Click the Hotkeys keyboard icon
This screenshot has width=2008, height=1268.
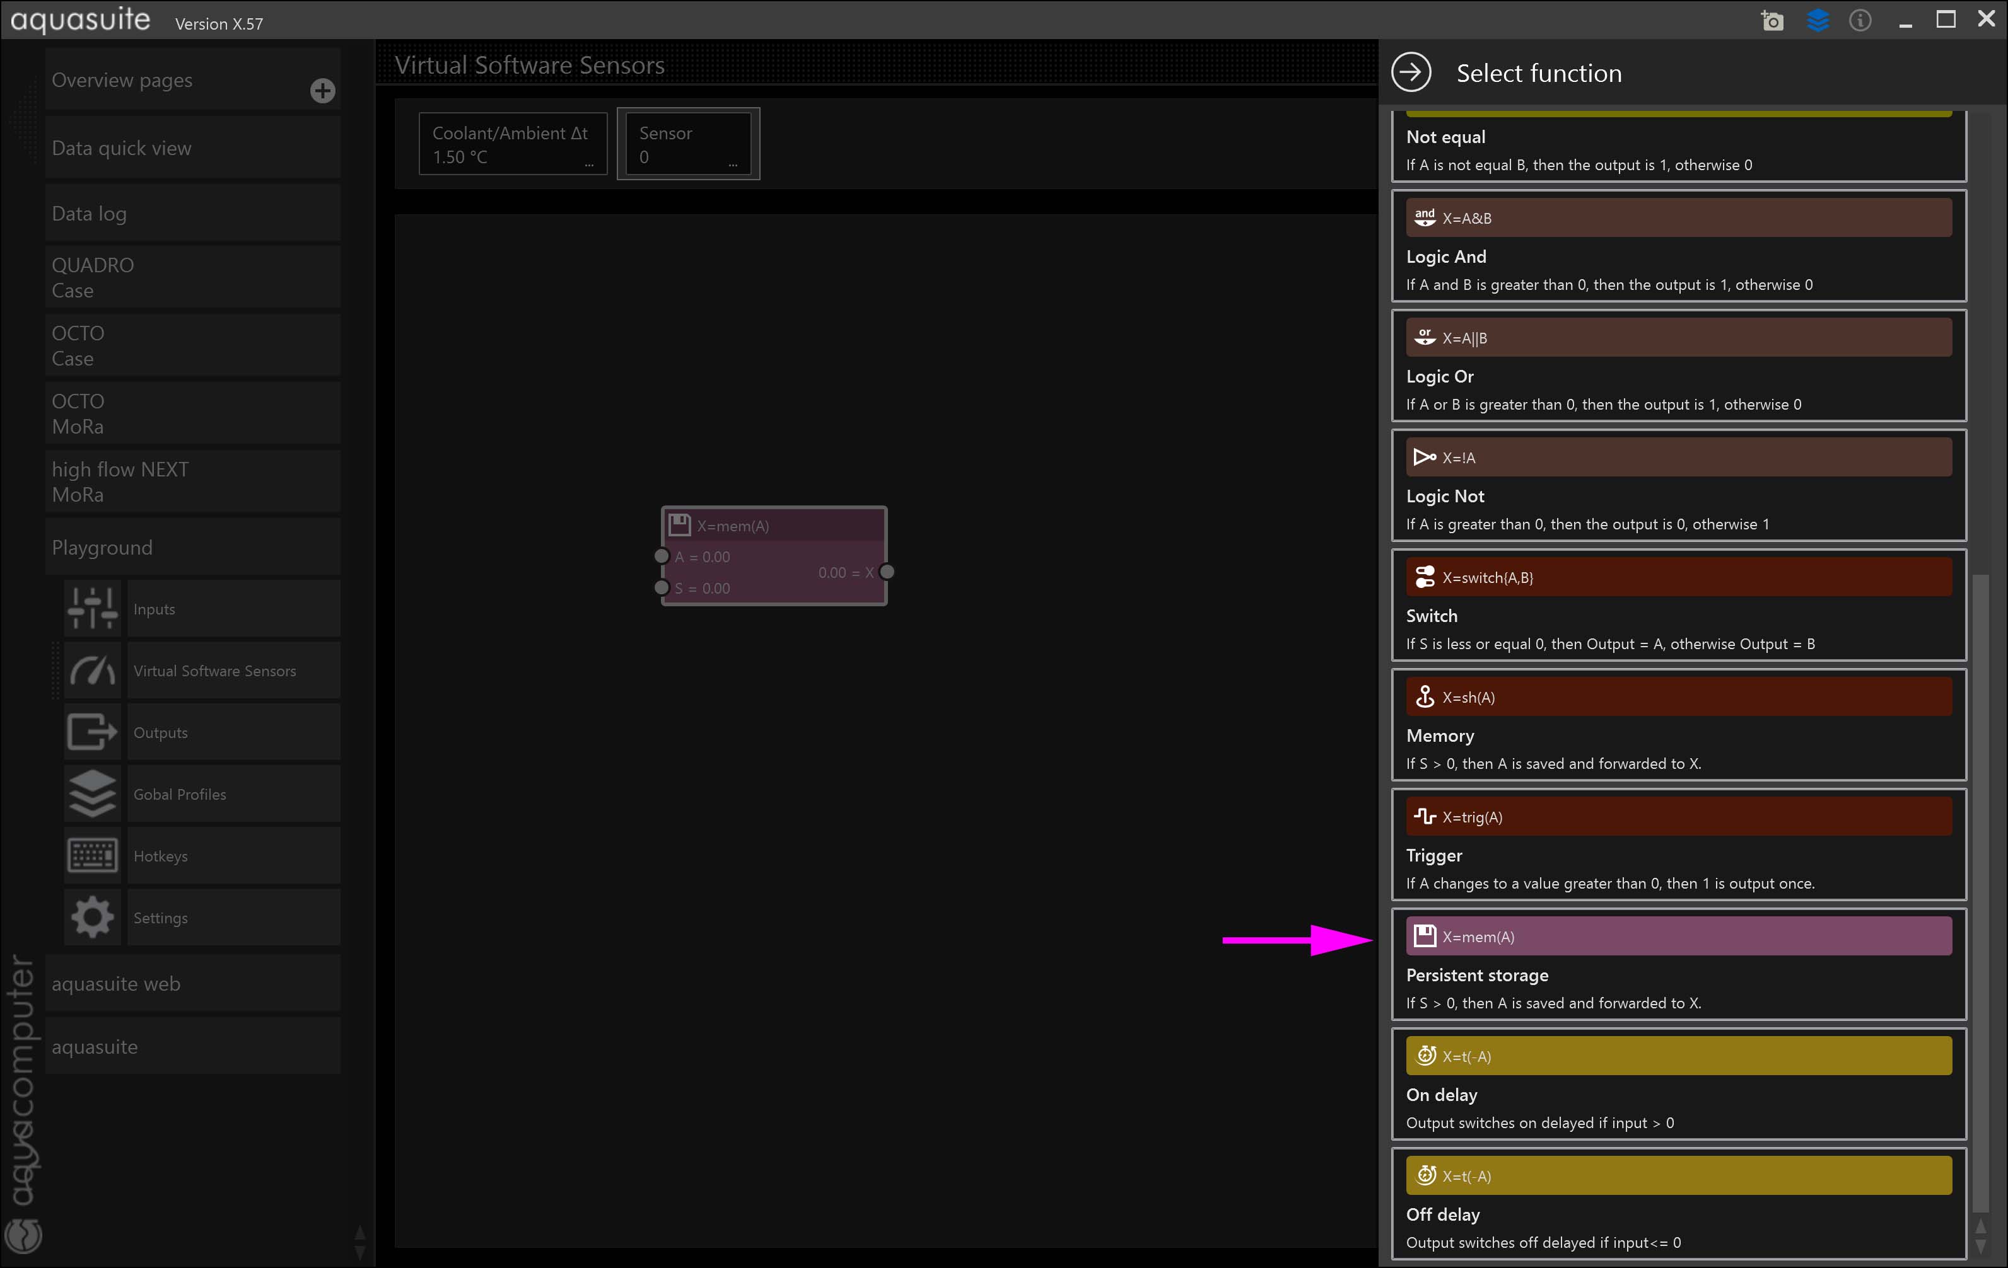click(x=91, y=855)
